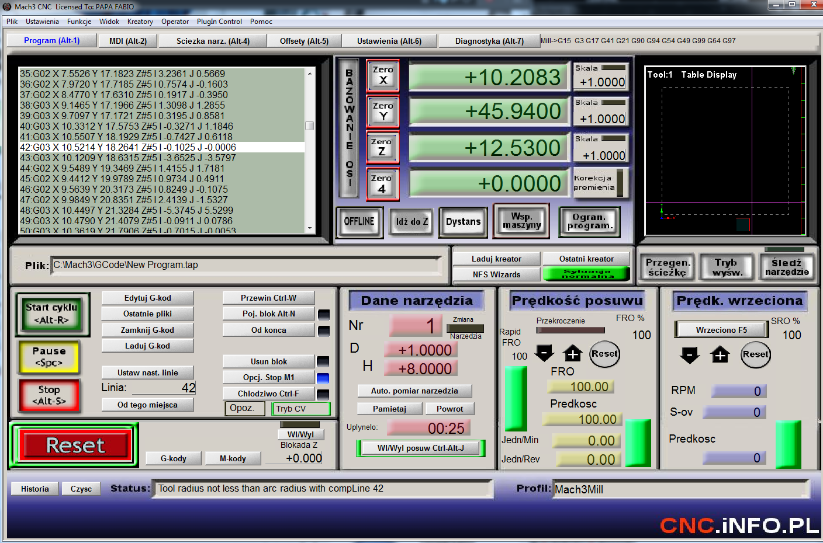Stop the program with the Stop button

49,395
